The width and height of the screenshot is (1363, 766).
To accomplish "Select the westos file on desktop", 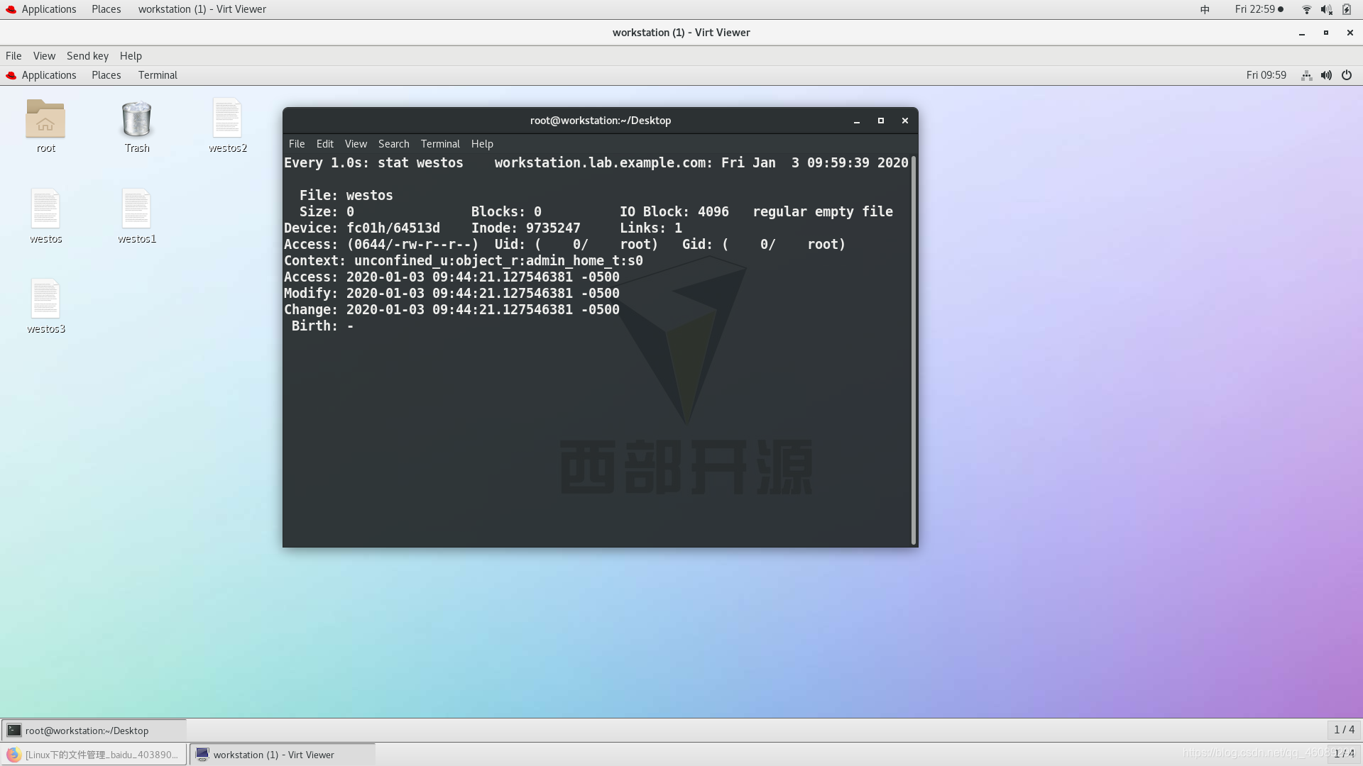I will tap(45, 209).
